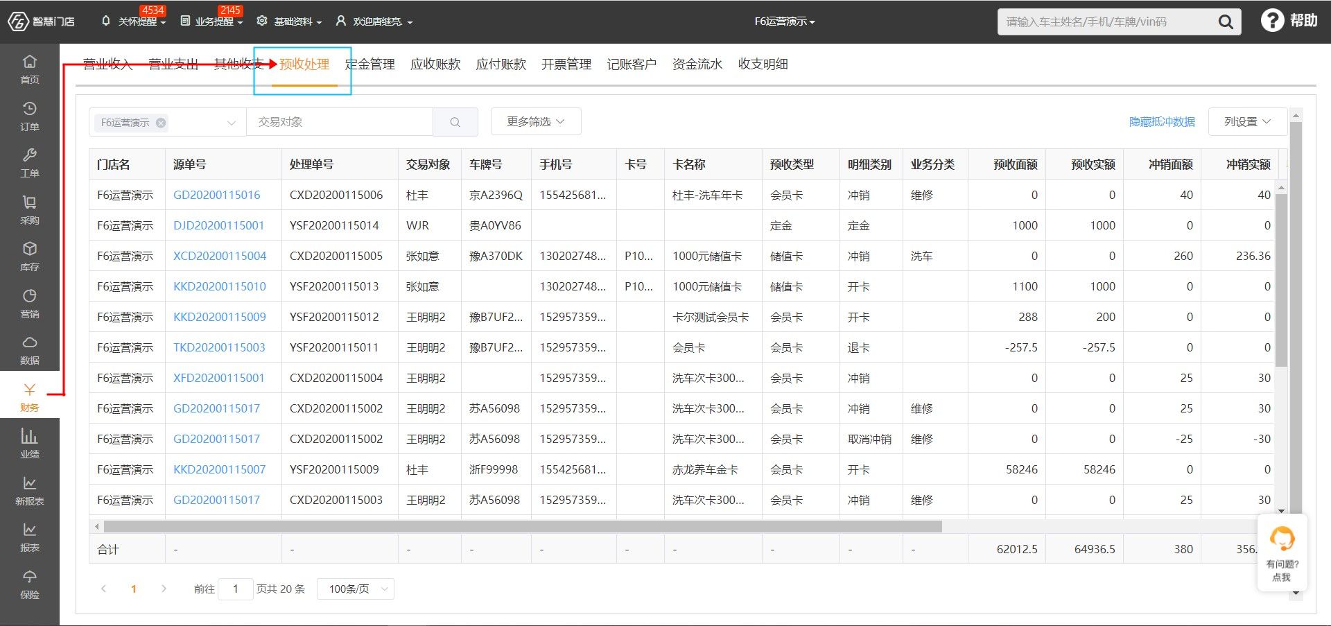Open the 业绩 performance sidebar icon
Viewport: 1331px width, 626px height.
click(x=30, y=443)
